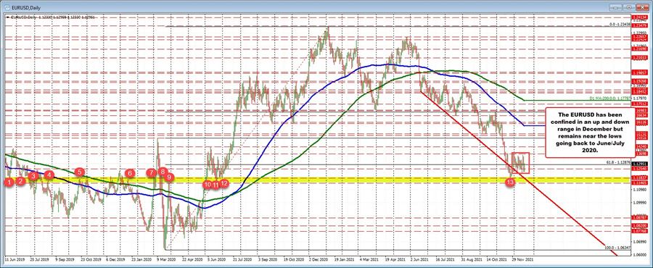653x268 pixels.
Task: Click the 100.0 - 1.06347 Fibonacci label
Action: point(618,248)
